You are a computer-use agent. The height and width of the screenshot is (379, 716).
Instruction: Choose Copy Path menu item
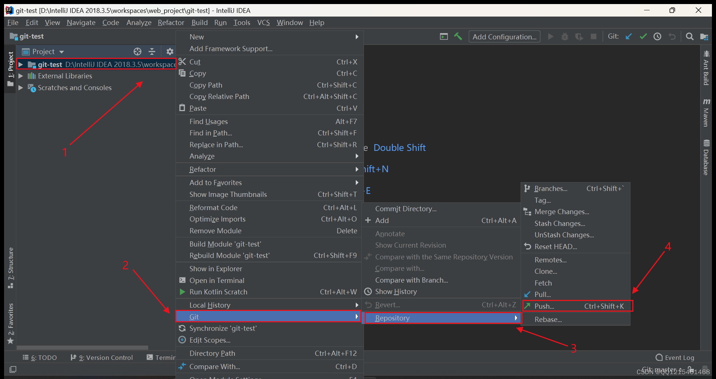pos(270,85)
